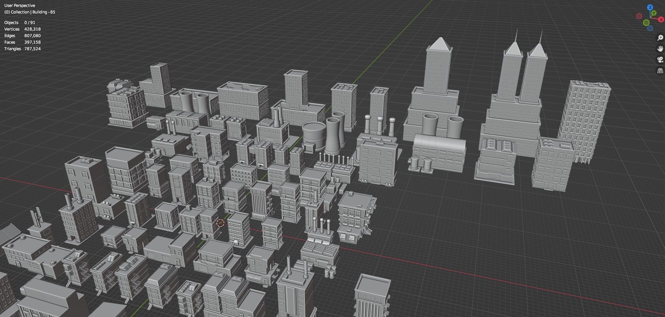Click the pan view hand icon

[660, 49]
